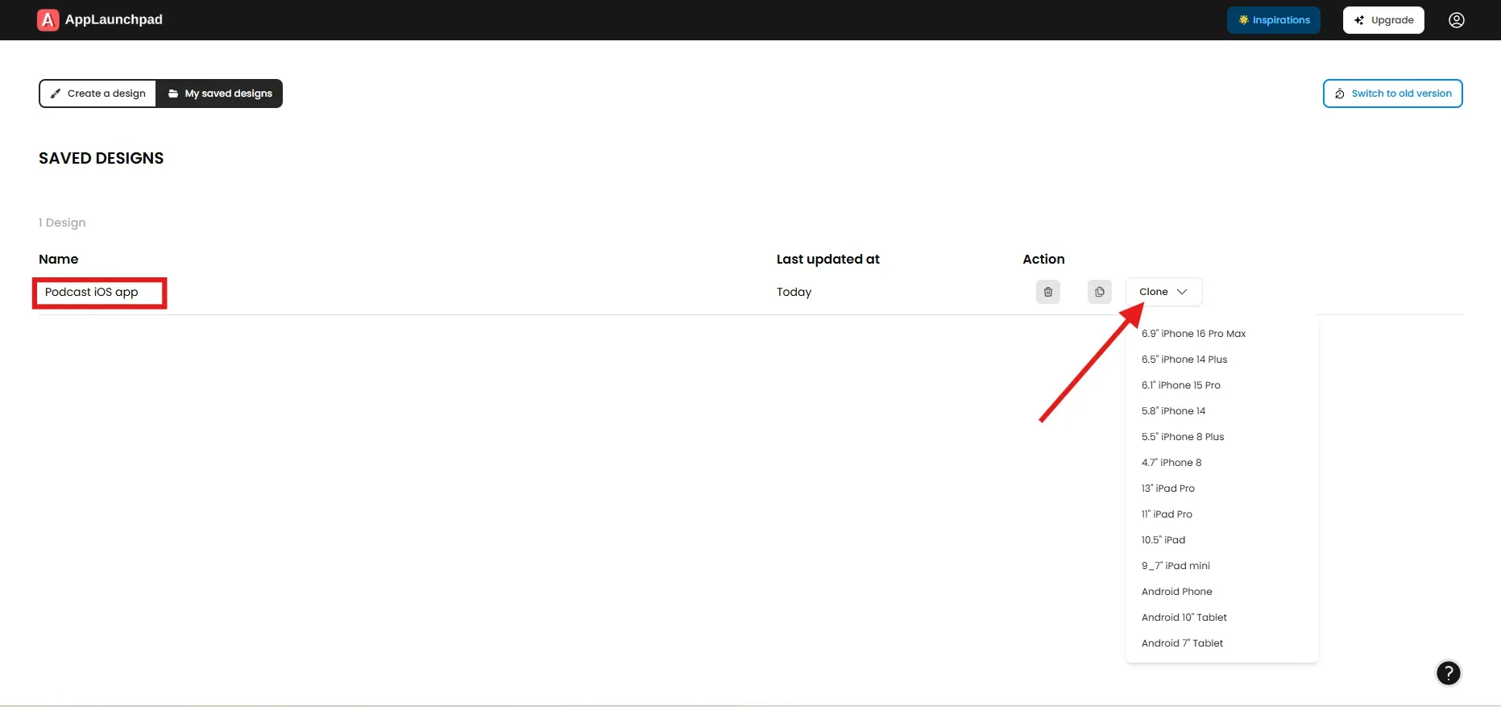Choose 6.9" iPhone 16 Pro Max option
The image size is (1501, 707).
1193,334
